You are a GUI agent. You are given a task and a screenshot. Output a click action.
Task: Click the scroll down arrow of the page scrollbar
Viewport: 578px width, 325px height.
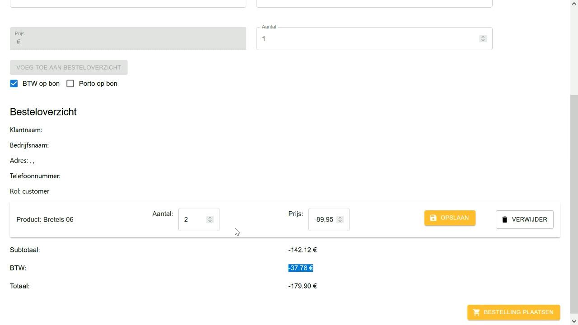click(x=574, y=321)
